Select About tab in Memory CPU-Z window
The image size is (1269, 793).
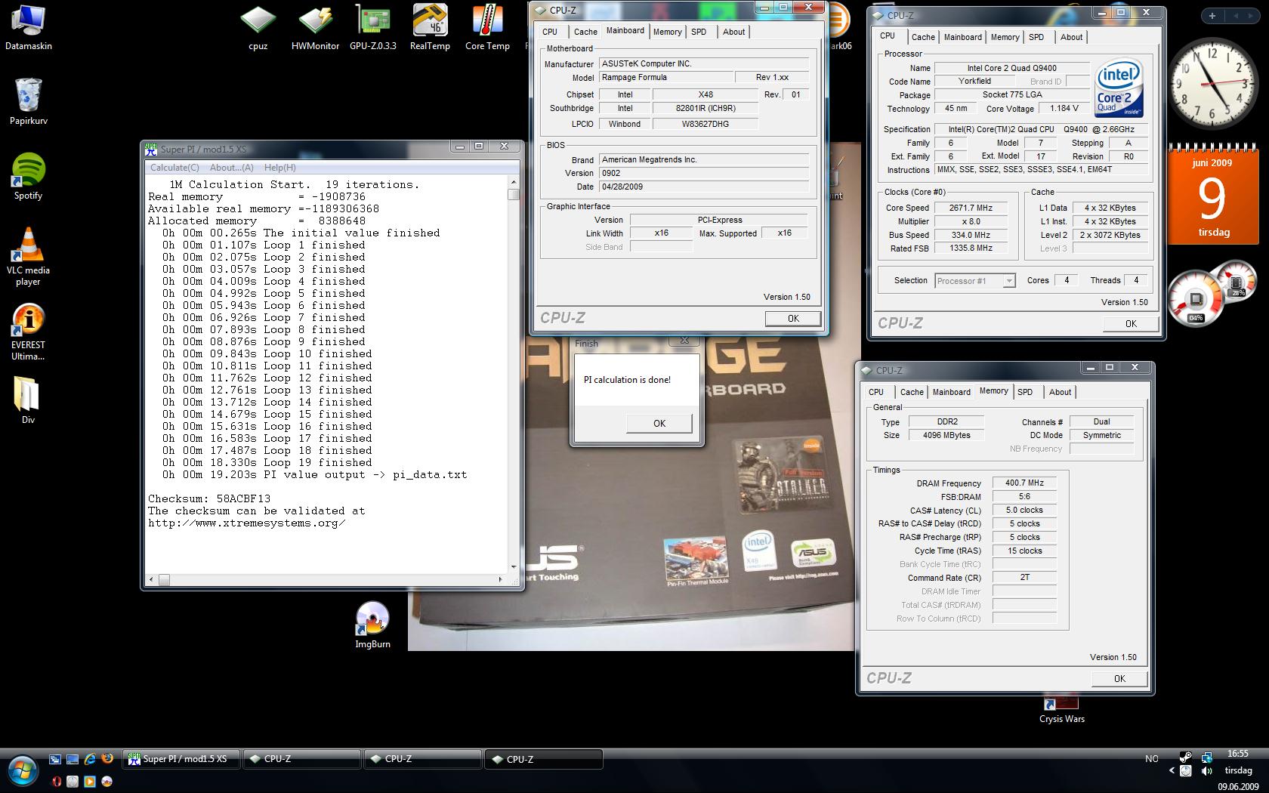[1060, 392]
